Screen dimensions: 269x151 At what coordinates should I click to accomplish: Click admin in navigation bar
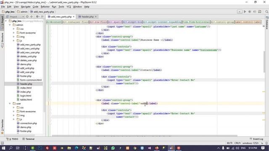tap(22, 12)
